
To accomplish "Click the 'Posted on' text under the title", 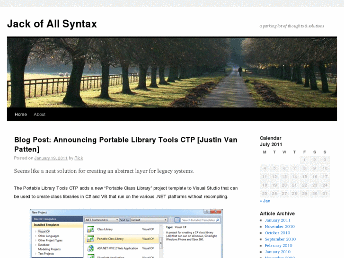I will (24, 158).
